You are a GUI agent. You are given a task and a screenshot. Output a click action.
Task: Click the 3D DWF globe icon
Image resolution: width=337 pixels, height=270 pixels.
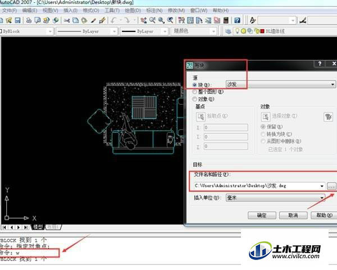[x=56, y=20]
